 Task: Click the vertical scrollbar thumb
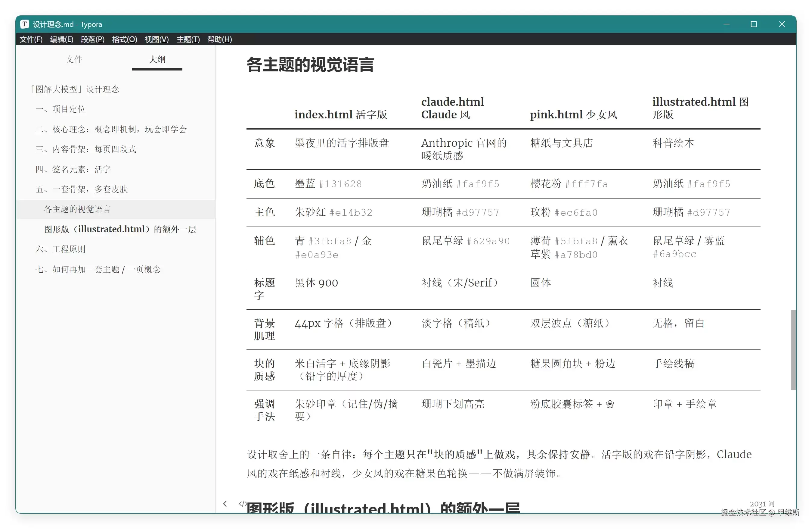click(x=793, y=350)
